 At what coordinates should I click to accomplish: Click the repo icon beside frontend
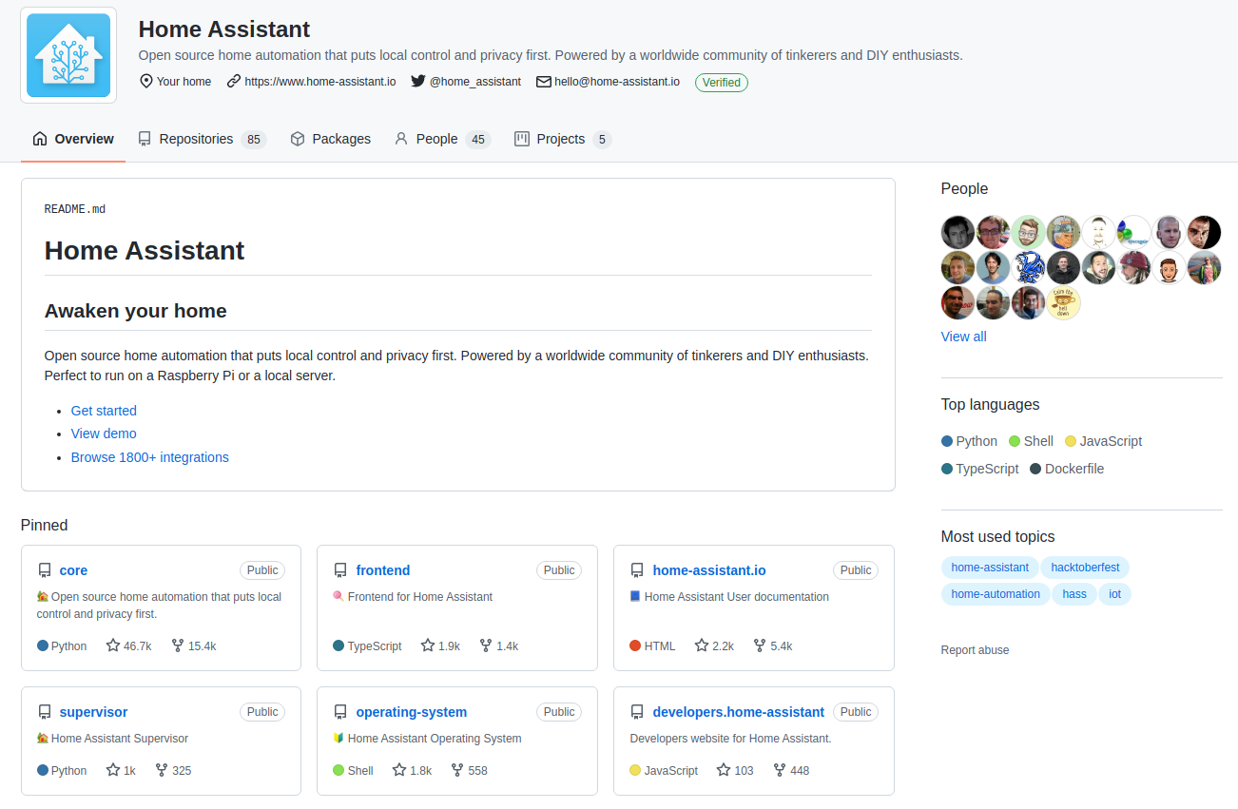coord(341,570)
